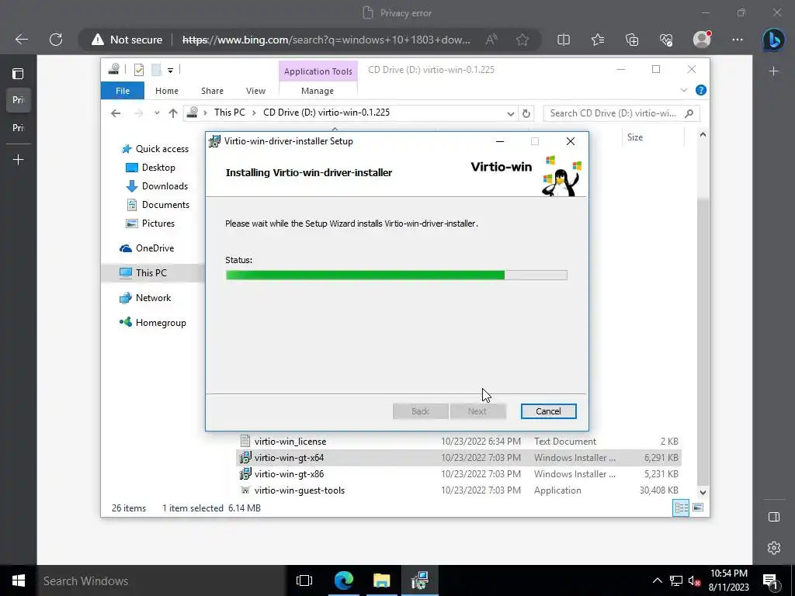Open Browser essentials heart icon
This screenshot has width=795, height=596.
click(666, 40)
